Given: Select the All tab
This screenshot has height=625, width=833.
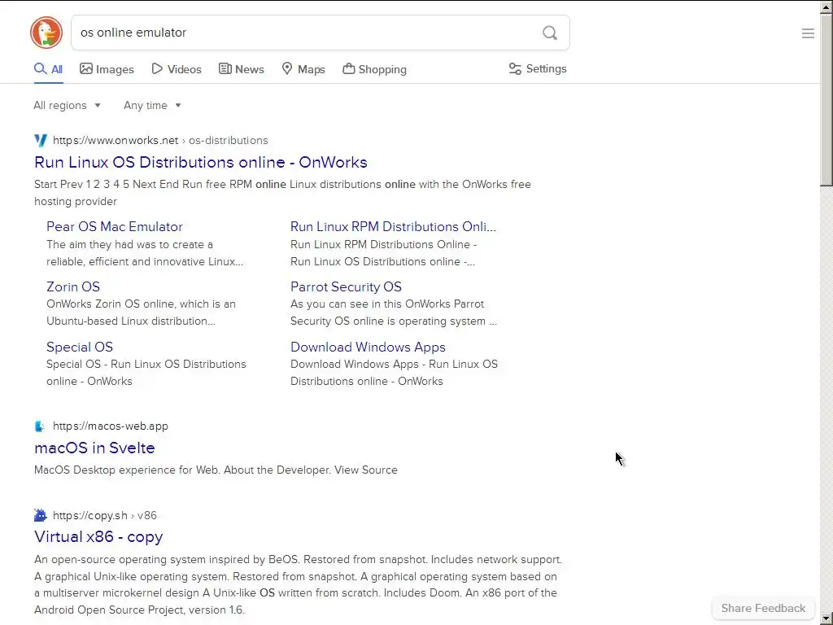Looking at the screenshot, I should [x=48, y=69].
